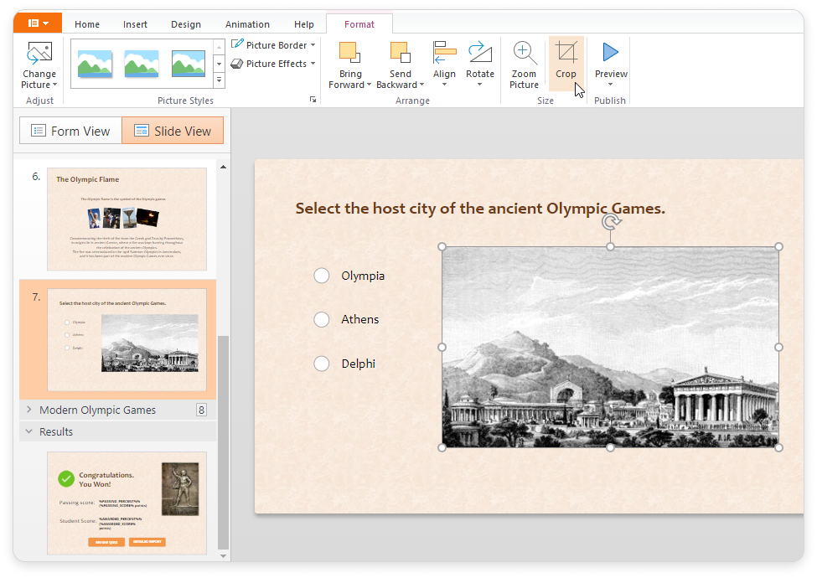
Task: Expand the Send Backward dropdown arrow
Action: [422, 85]
